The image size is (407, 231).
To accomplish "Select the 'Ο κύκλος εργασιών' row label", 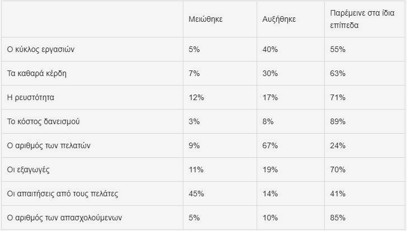I will coord(40,49).
